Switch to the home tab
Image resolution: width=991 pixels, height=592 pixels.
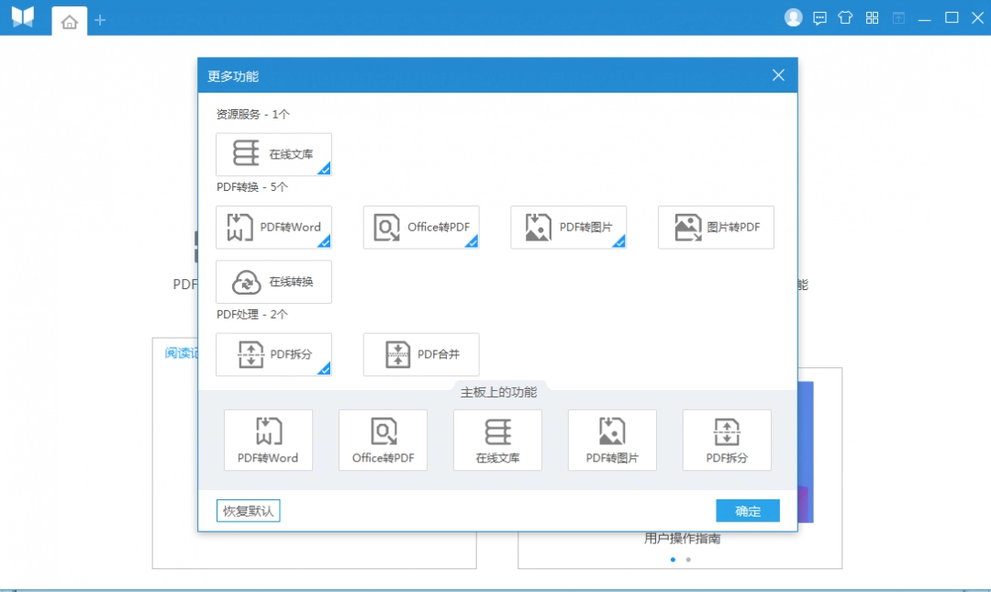pyautogui.click(x=69, y=20)
